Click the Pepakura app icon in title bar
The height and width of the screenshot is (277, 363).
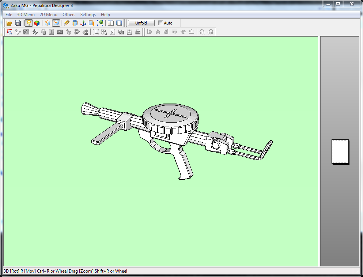(x=6, y=5)
